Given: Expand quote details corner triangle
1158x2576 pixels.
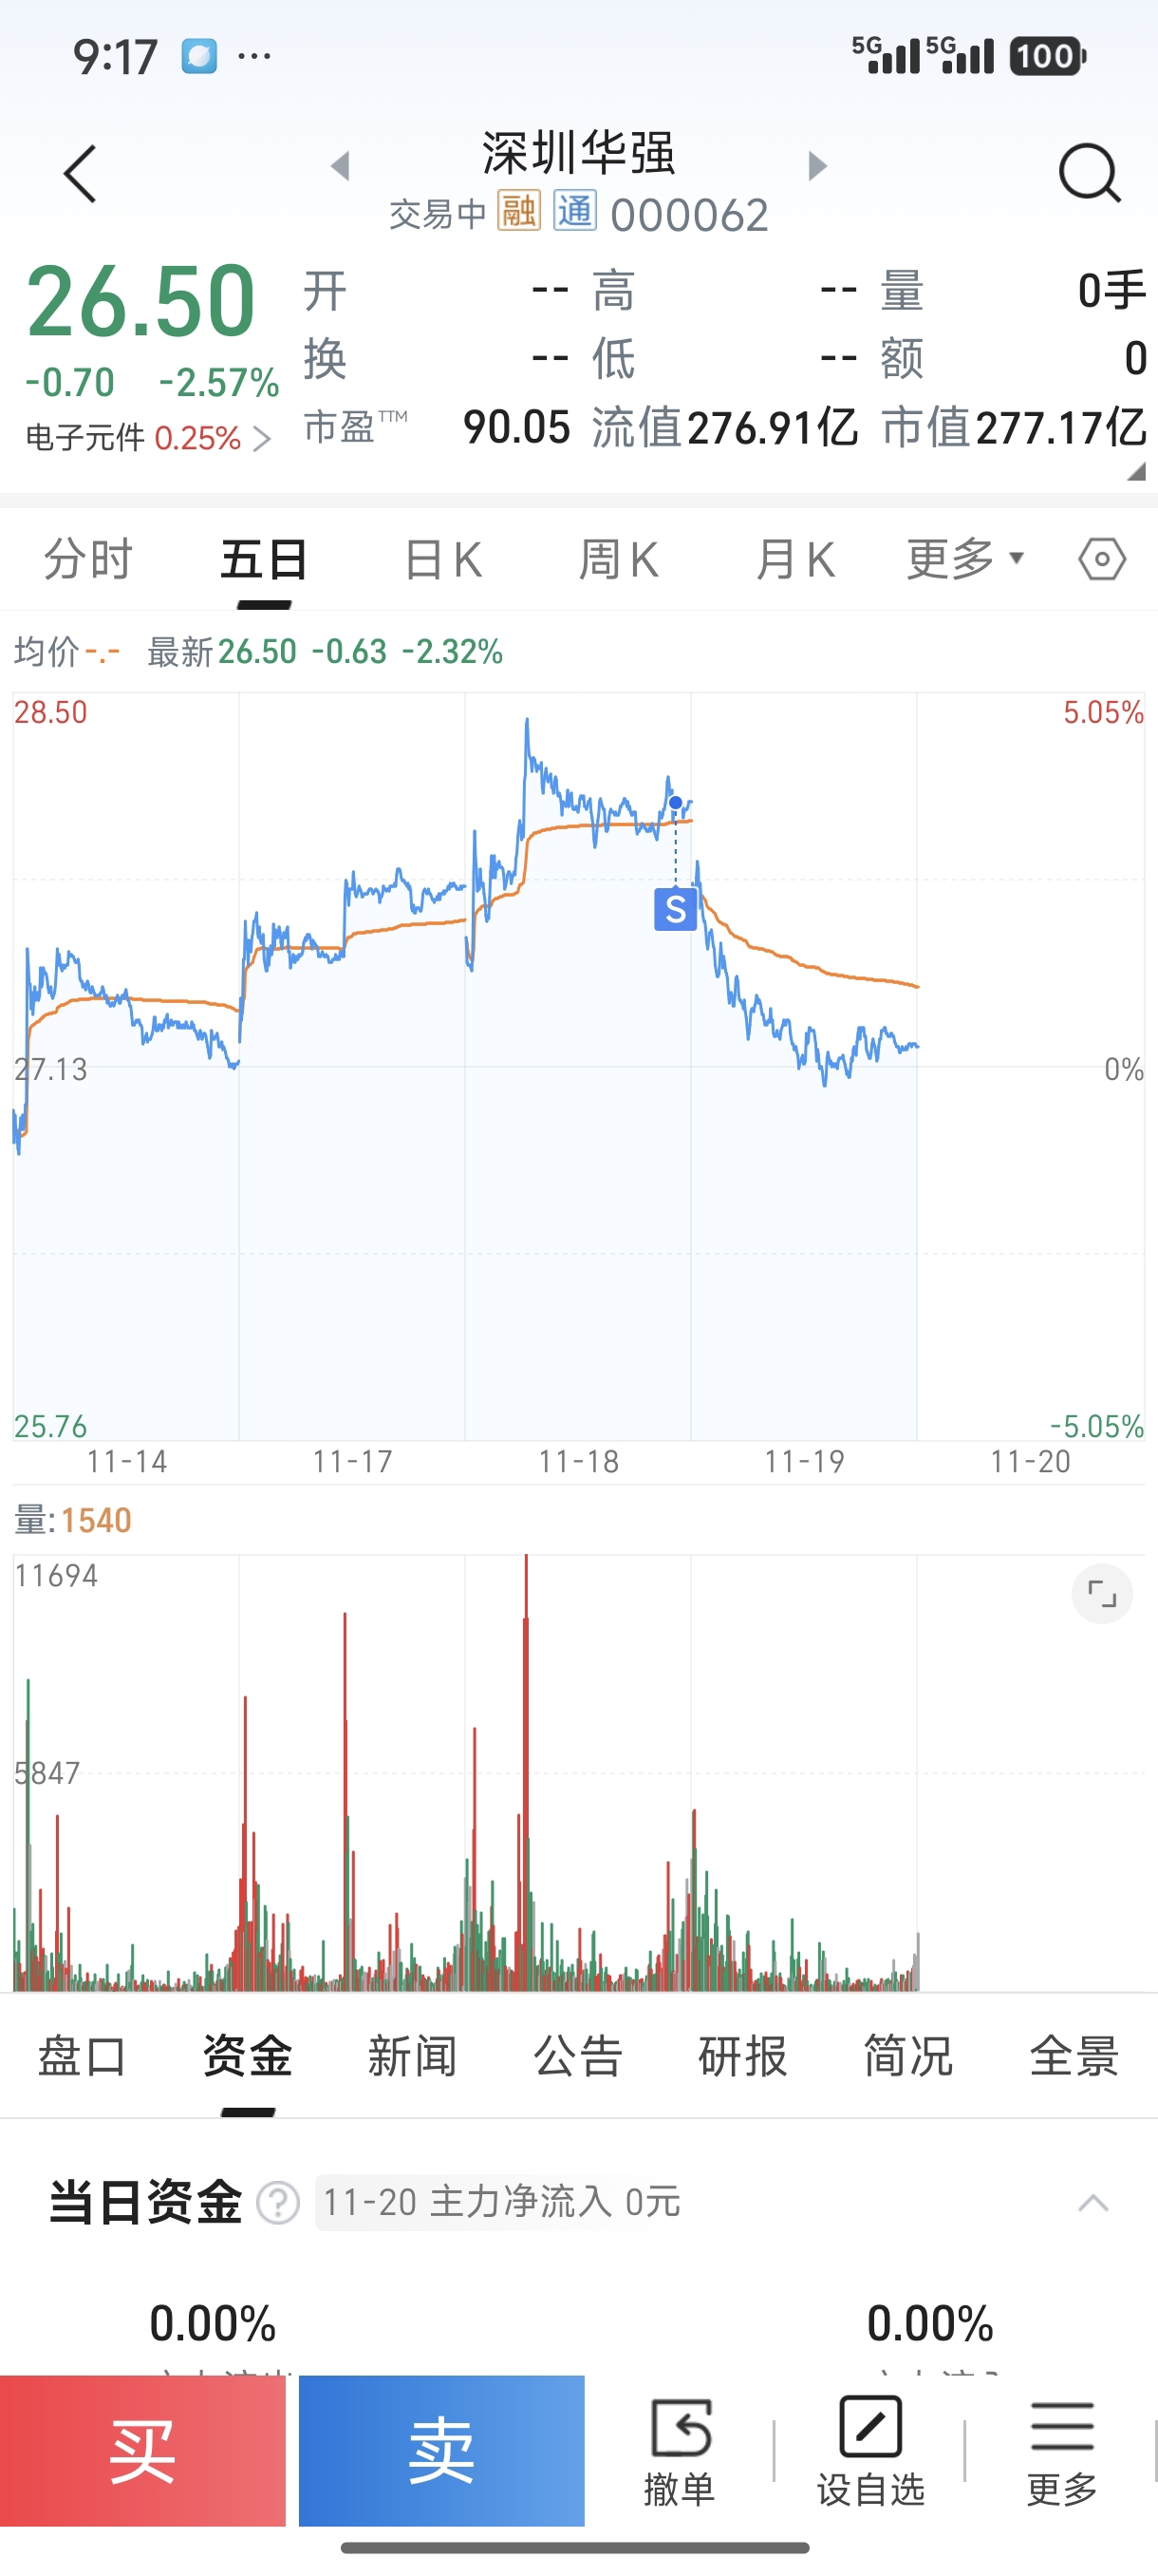Looking at the screenshot, I should pos(1136,472).
